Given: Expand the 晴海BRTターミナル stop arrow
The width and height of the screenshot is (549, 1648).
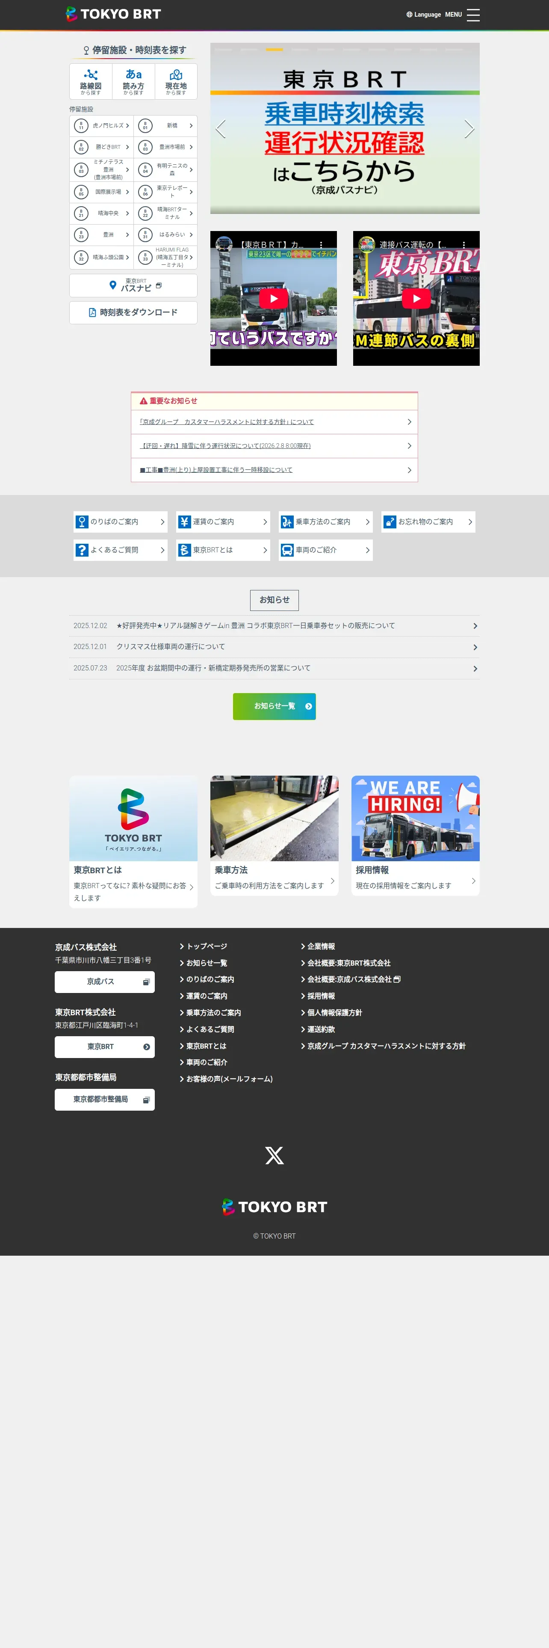Looking at the screenshot, I should point(191,213).
